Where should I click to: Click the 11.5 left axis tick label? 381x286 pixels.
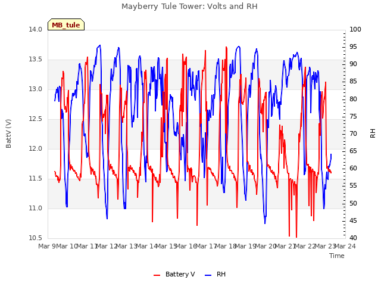pyautogui.click(x=36, y=179)
